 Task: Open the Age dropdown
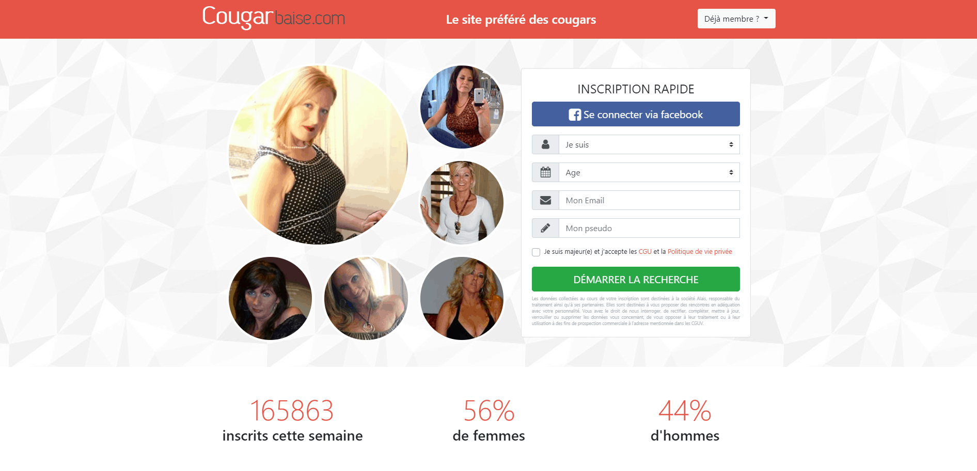[649, 172]
